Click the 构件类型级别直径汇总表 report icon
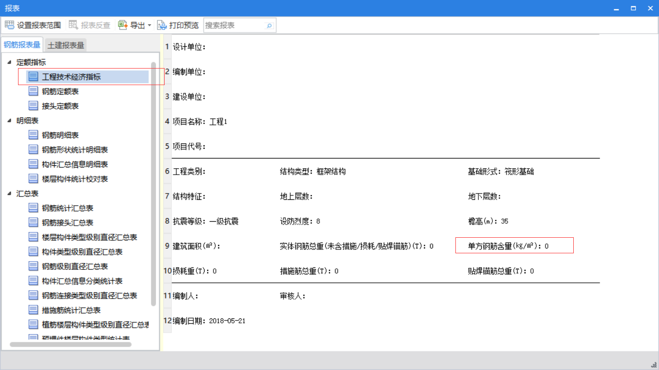The width and height of the screenshot is (659, 370). coord(33,252)
